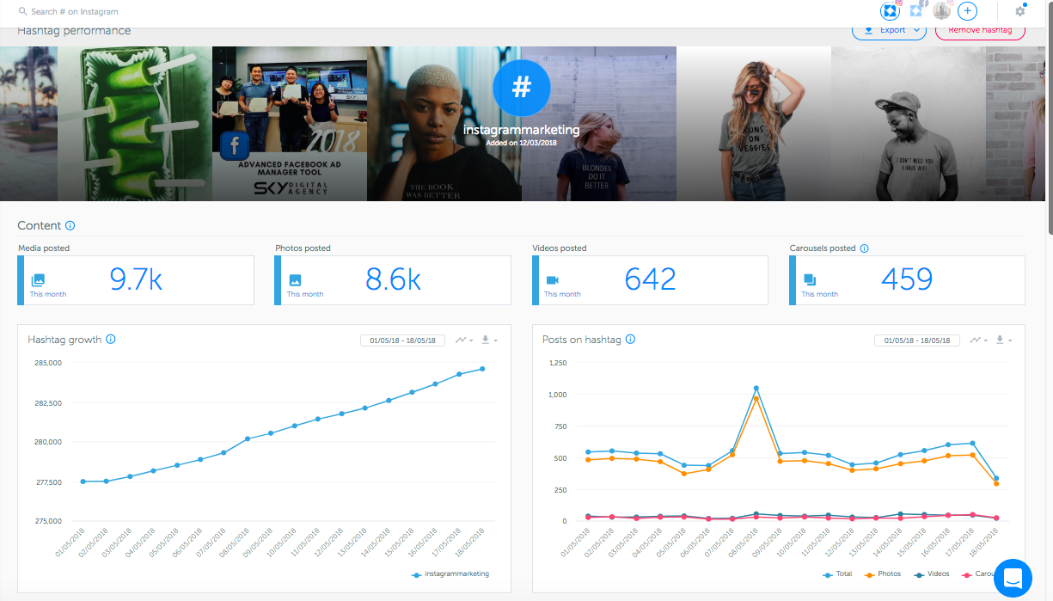
Task: Open Hashtag growth chart type dropdown
Action: click(465, 340)
